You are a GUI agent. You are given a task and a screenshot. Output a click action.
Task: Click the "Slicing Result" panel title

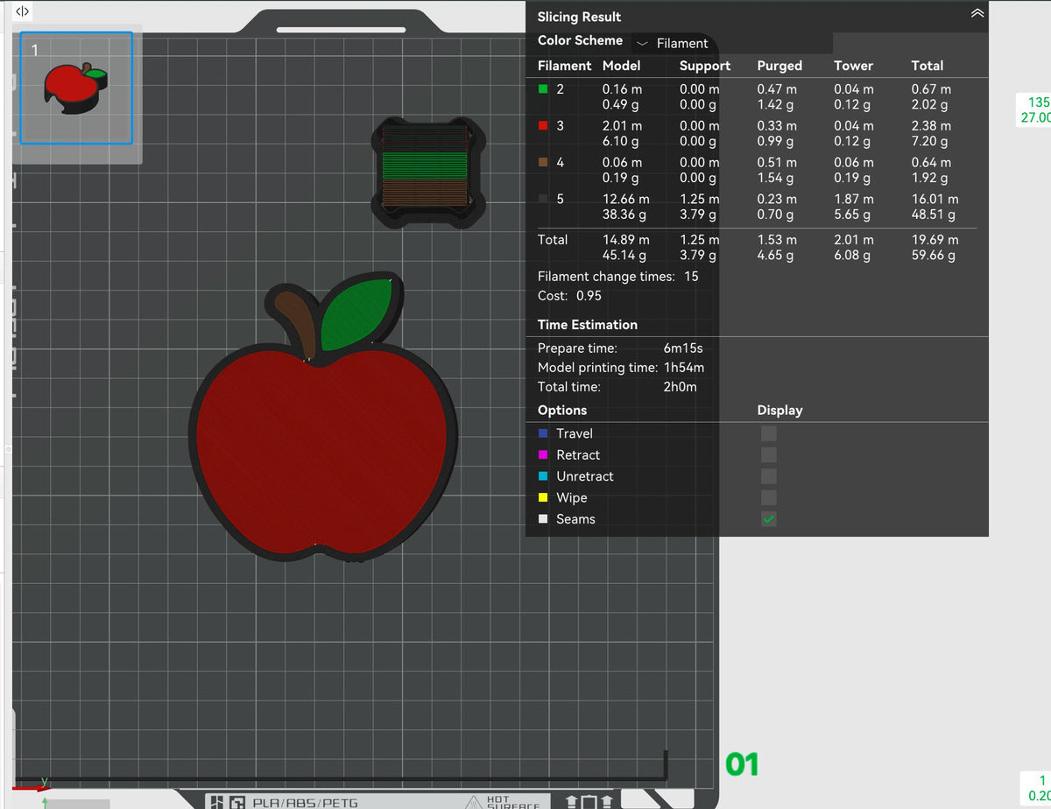579,17
